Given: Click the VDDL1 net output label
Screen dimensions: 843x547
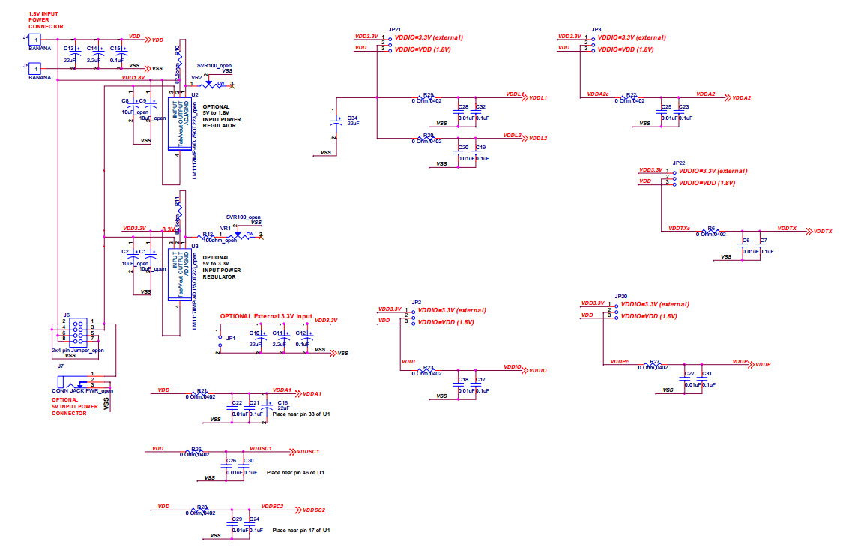Looking at the screenshot, I should click(x=537, y=98).
